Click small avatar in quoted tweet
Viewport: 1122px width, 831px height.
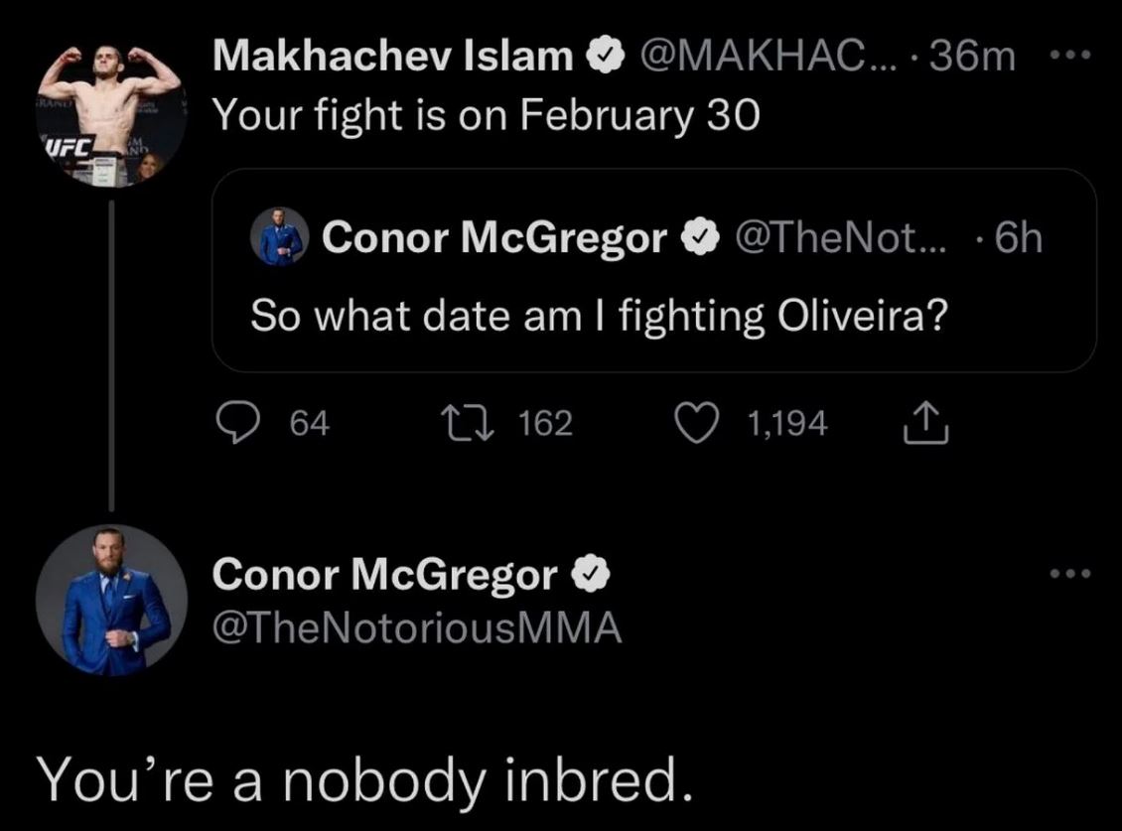pos(280,237)
